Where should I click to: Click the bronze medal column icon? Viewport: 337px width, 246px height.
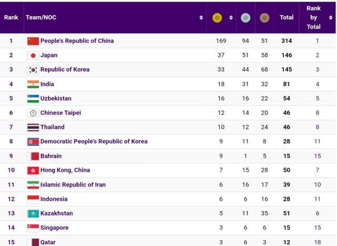tap(264, 18)
